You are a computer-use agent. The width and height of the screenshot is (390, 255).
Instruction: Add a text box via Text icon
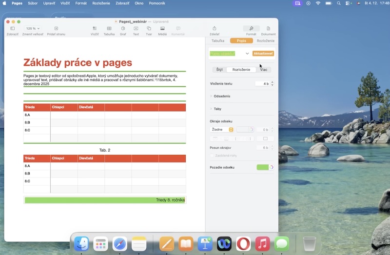136,29
